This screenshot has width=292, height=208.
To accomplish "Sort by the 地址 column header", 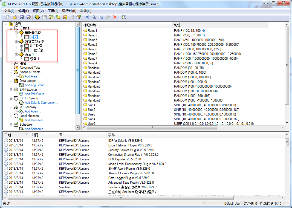I will 221,25.
